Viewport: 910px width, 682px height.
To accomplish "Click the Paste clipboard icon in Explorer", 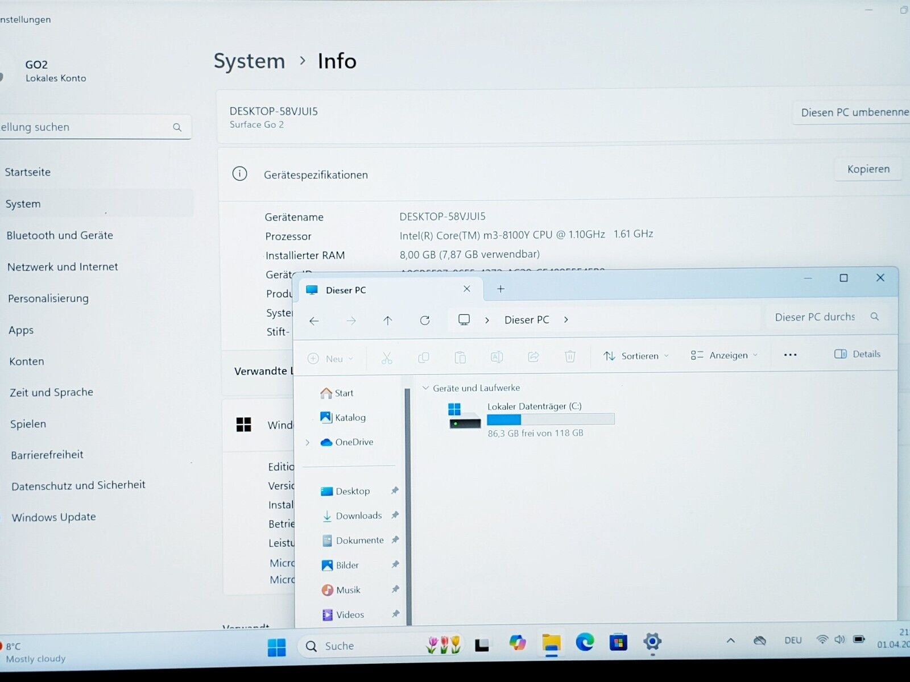I will click(x=460, y=357).
